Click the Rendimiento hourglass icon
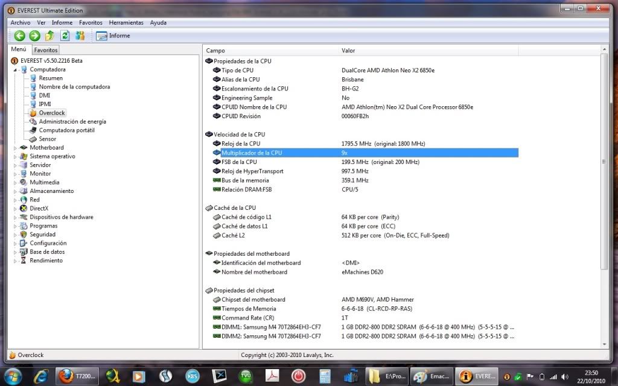Viewport: 618px width, 386px height. click(x=24, y=261)
